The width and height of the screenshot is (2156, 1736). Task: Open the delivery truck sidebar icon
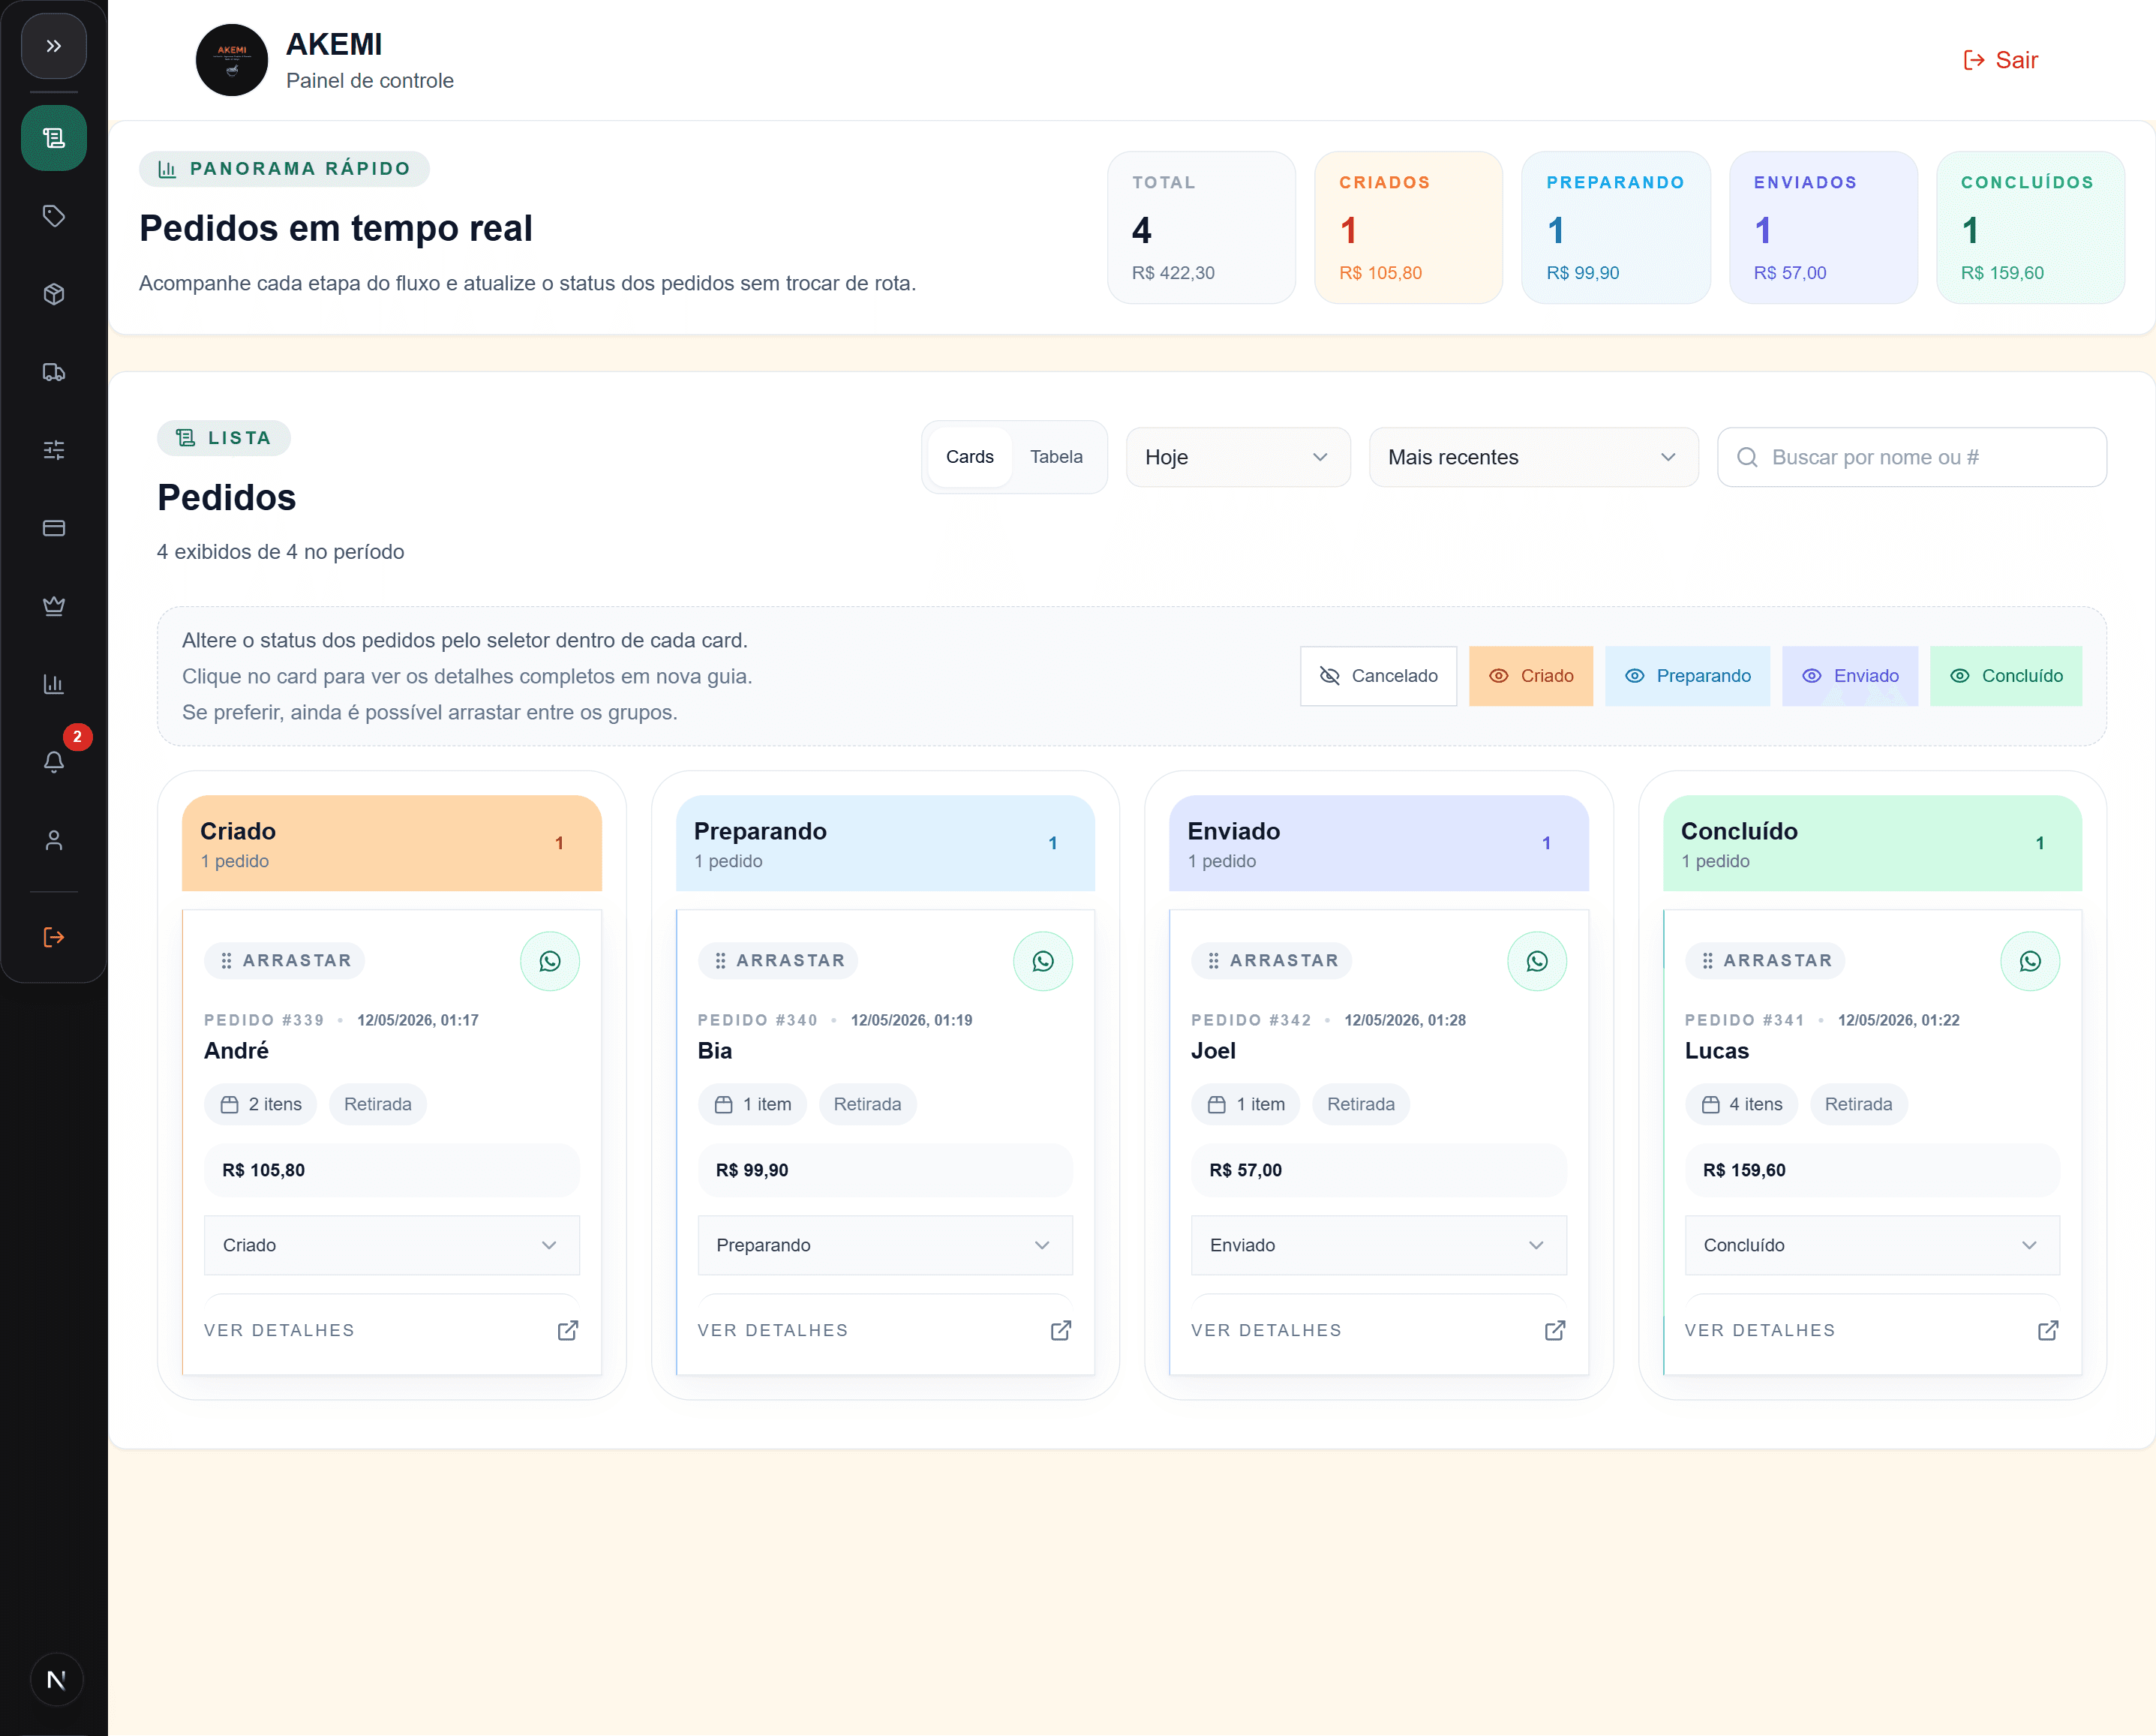point(54,372)
